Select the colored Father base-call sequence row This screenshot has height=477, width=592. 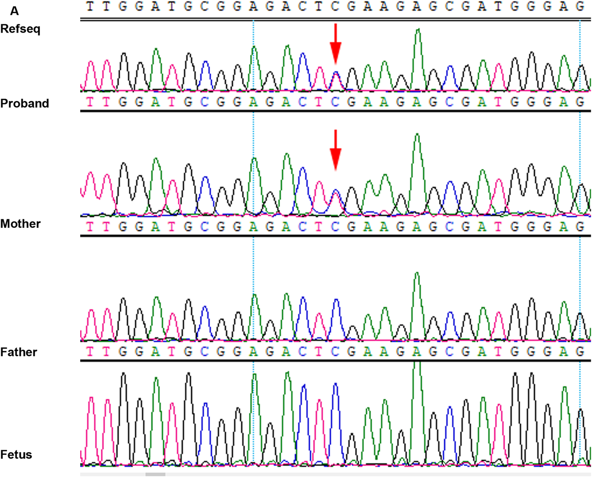click(335, 352)
